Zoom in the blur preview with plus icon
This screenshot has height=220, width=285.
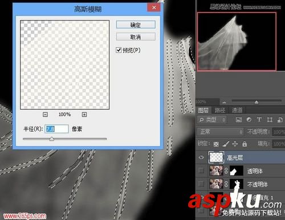point(84,115)
